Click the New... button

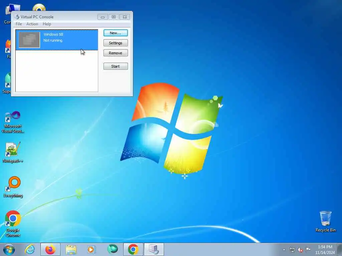click(116, 33)
